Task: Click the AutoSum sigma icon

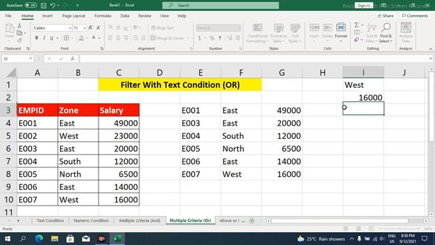Action: pos(357,25)
